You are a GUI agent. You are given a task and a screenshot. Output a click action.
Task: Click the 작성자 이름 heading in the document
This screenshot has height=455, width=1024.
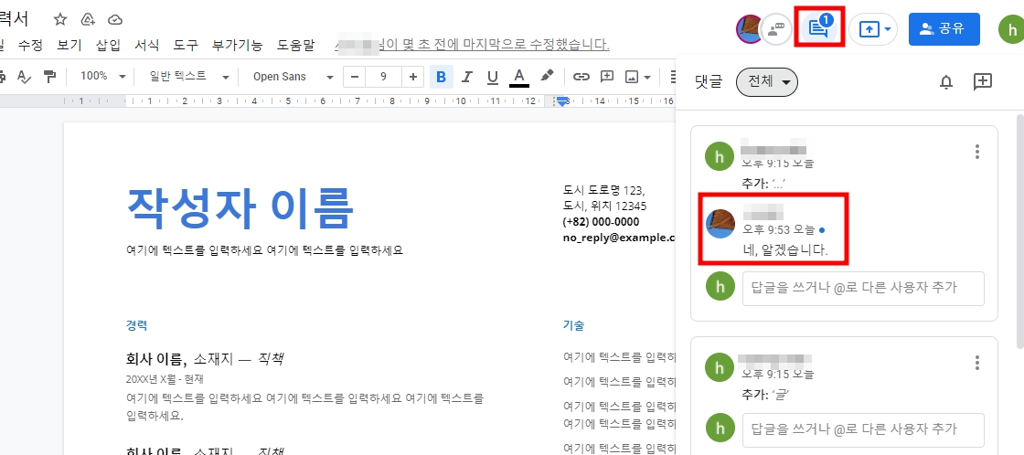(x=240, y=208)
